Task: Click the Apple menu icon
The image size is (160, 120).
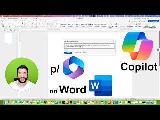Action: 2,16
